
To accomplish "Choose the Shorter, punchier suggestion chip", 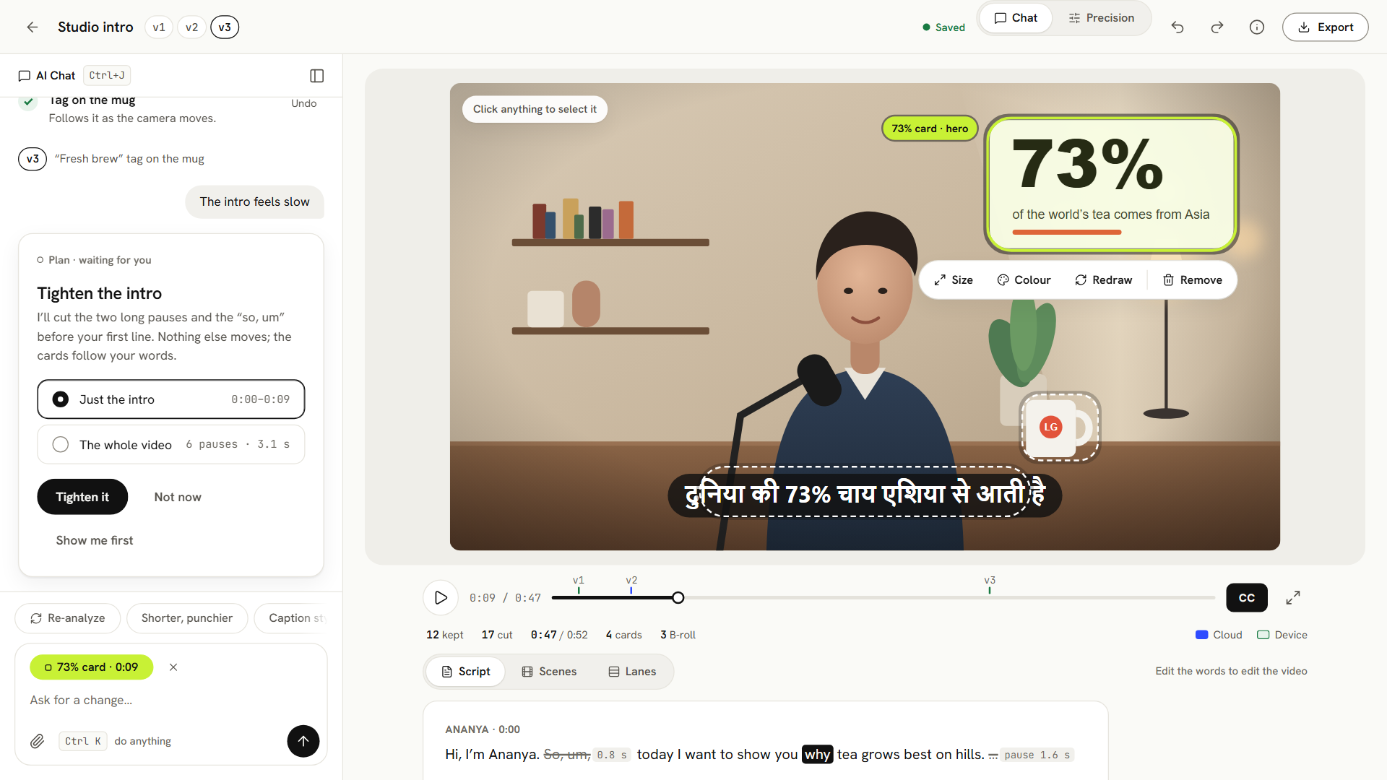I will pyautogui.click(x=187, y=618).
